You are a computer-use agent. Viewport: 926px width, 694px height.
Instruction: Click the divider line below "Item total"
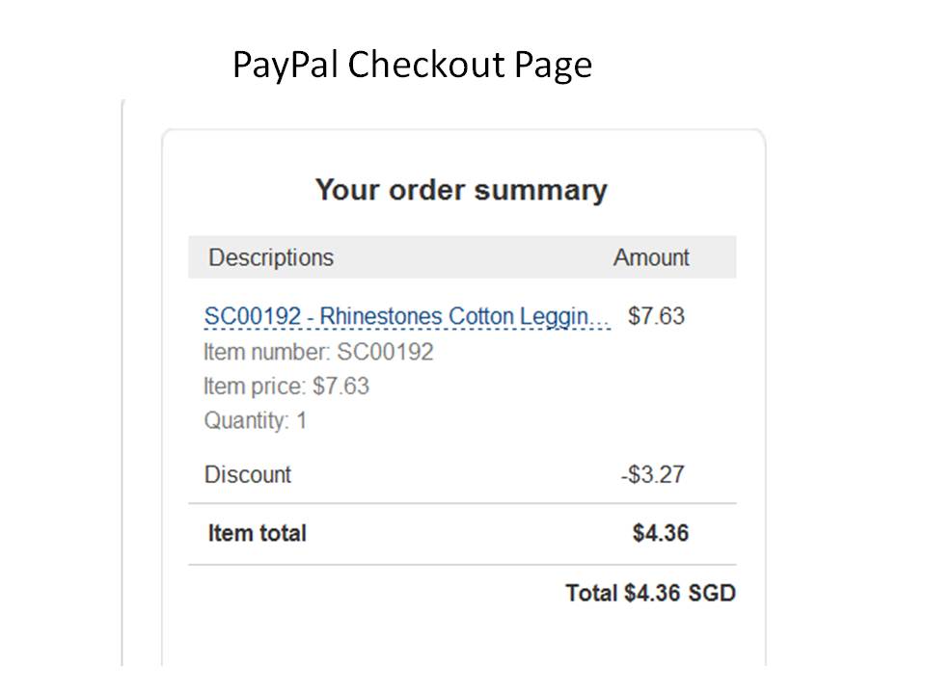[461, 565]
